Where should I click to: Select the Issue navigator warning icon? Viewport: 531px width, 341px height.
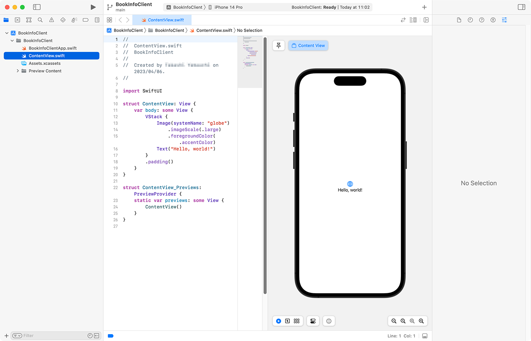point(52,20)
